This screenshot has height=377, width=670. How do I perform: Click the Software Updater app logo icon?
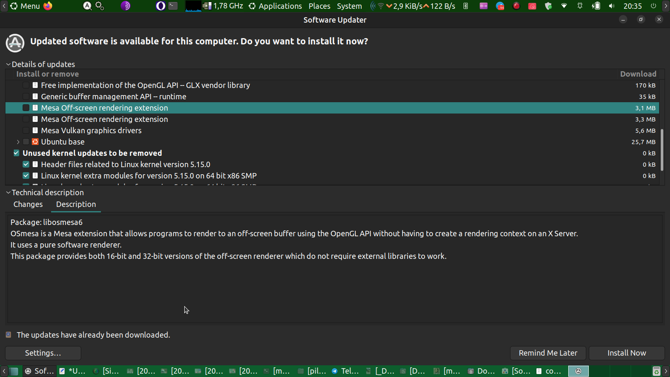click(15, 43)
